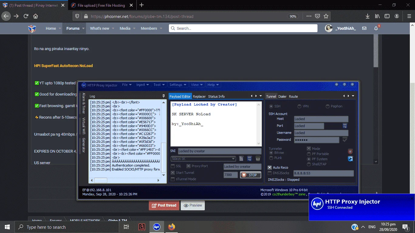Click the STOP button

pos(250,175)
